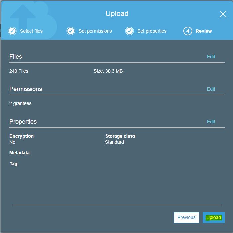Edit the Permissions section

pyautogui.click(x=211, y=89)
